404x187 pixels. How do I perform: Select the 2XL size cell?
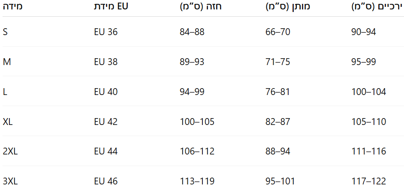point(10,151)
